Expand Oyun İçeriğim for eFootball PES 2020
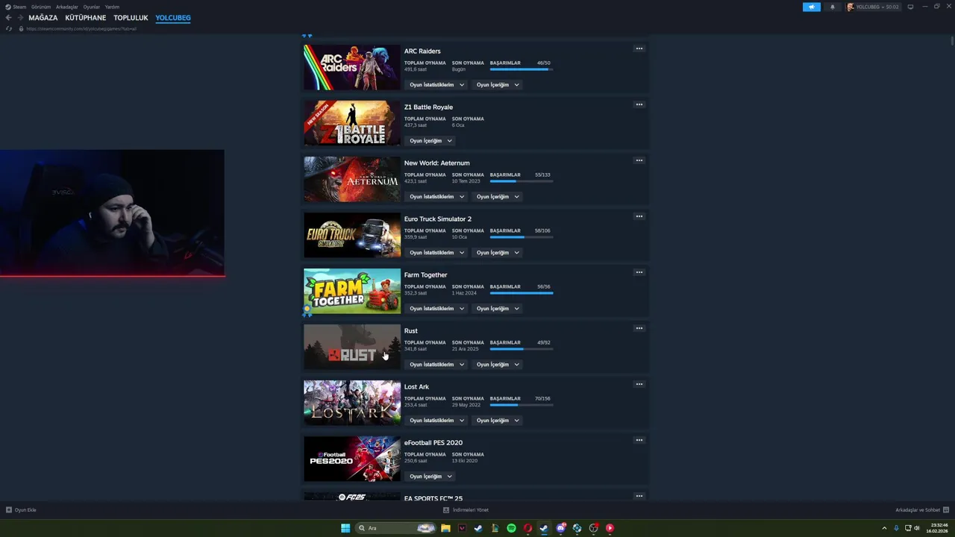This screenshot has width=955, height=537. tap(430, 477)
